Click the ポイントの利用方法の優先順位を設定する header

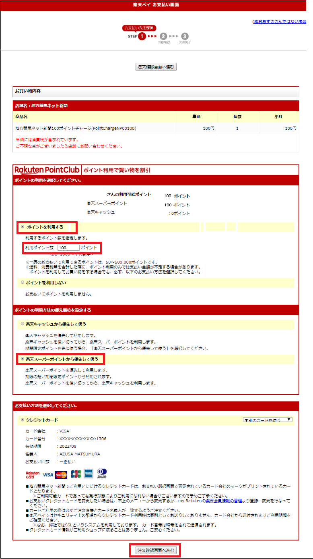point(156,310)
